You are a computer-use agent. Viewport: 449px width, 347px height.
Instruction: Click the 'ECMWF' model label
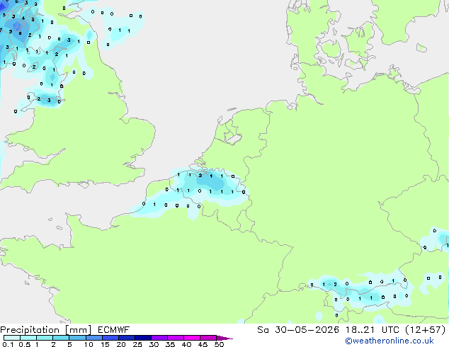[x=113, y=330]
